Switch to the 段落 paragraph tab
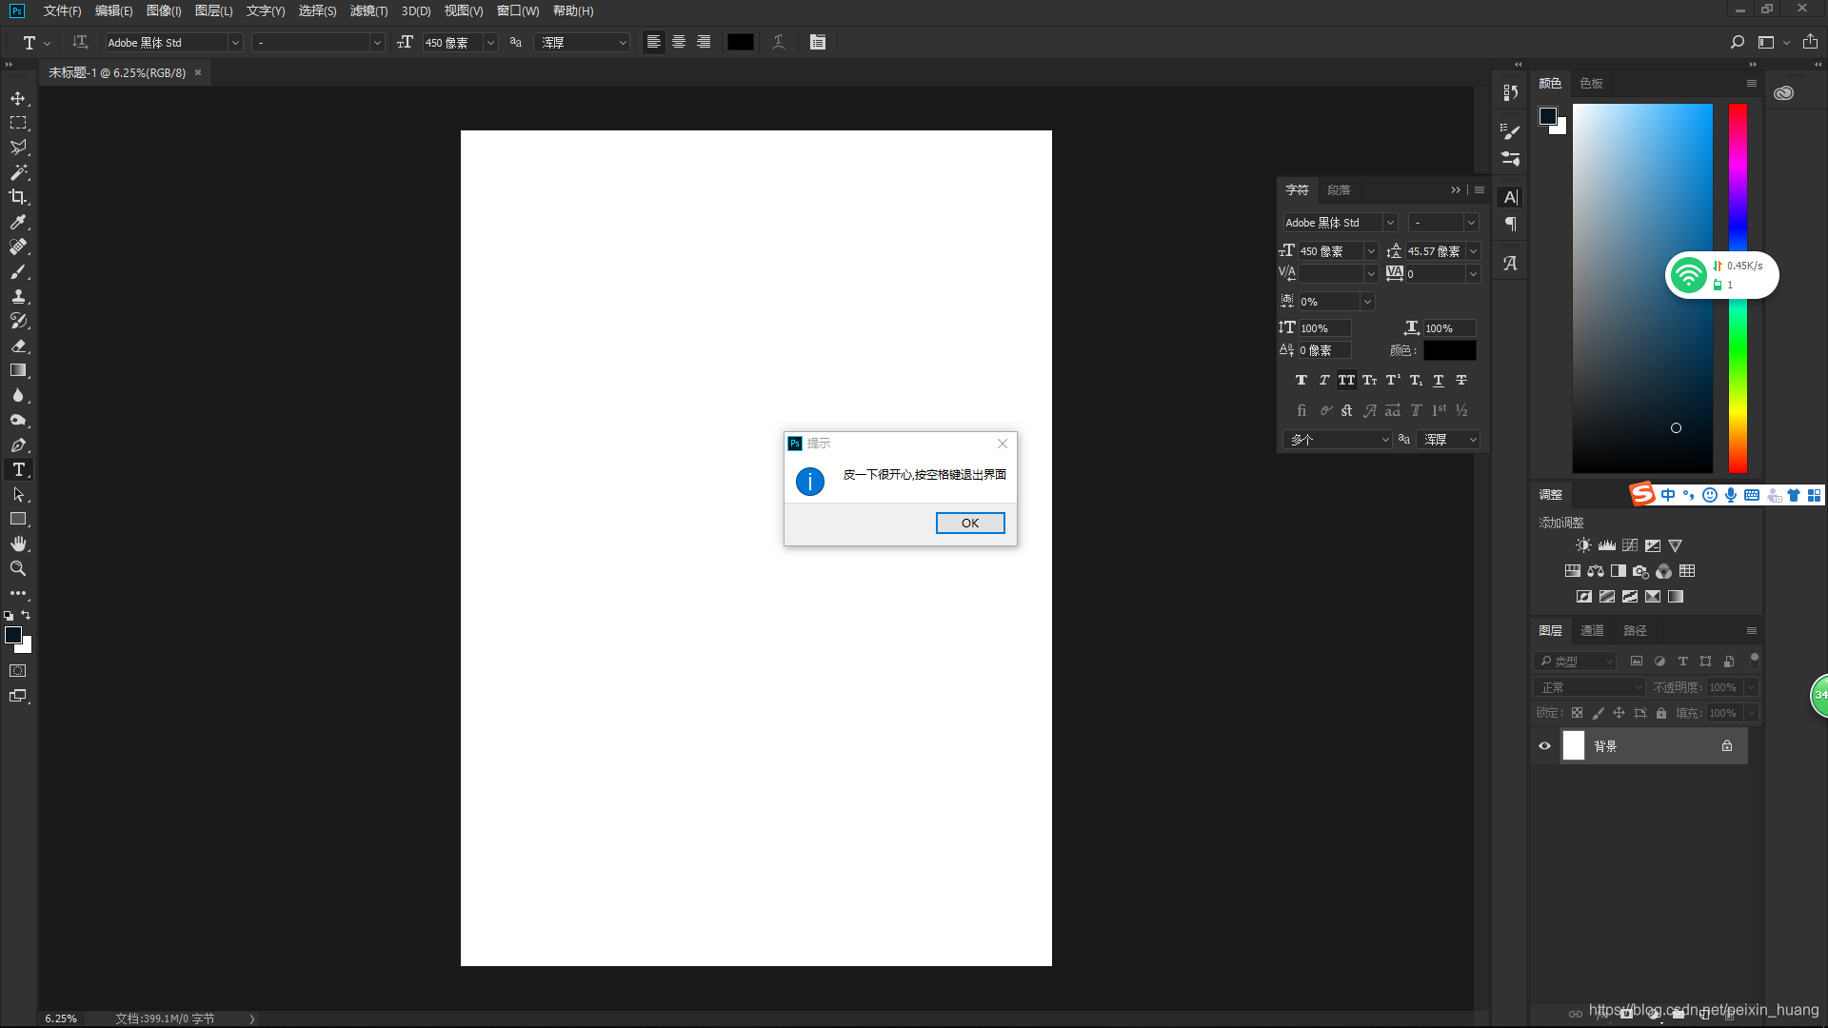Image resolution: width=1828 pixels, height=1028 pixels. click(1339, 190)
